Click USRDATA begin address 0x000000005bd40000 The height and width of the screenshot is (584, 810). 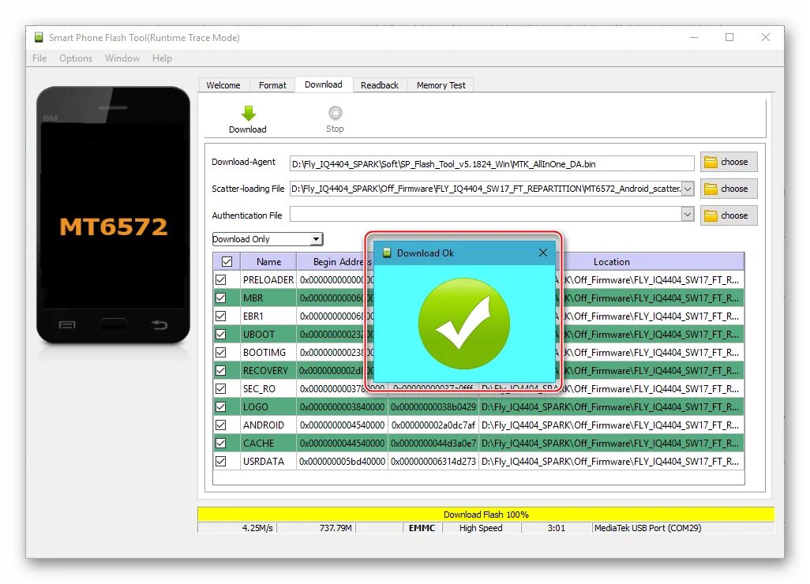[342, 461]
